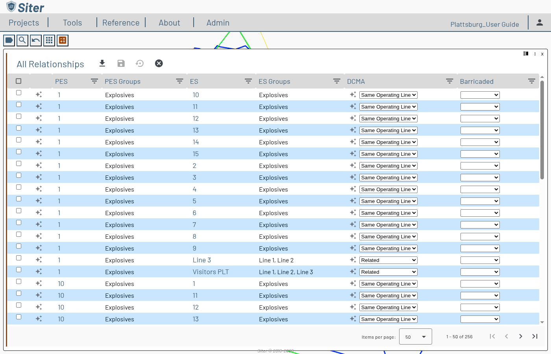This screenshot has width=551, height=354.
Task: Open the Admin menu
Action: [218, 23]
